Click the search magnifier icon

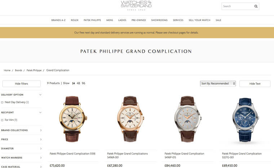[256, 6]
